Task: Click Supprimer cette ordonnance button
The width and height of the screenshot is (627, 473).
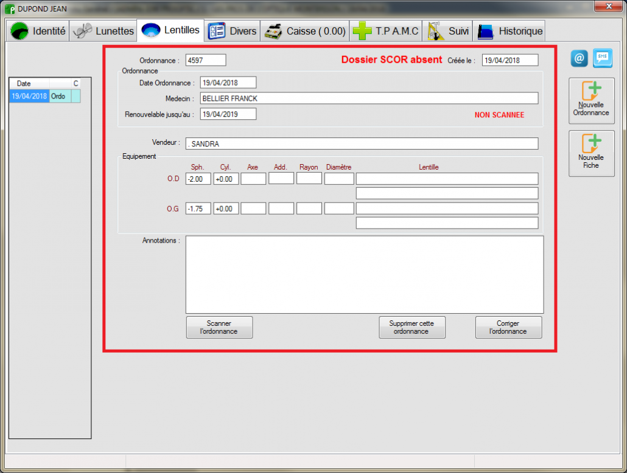Action: [x=412, y=327]
